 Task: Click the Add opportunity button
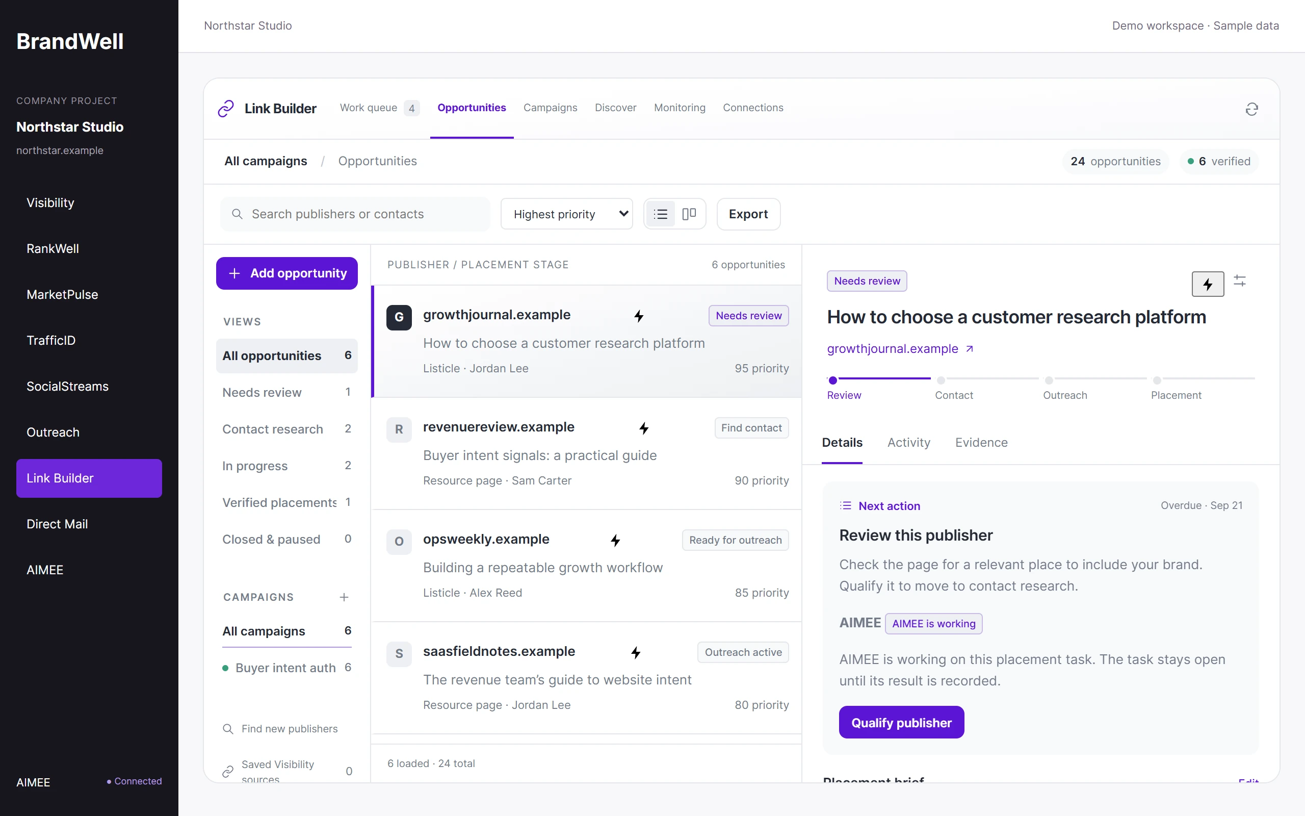pos(287,273)
